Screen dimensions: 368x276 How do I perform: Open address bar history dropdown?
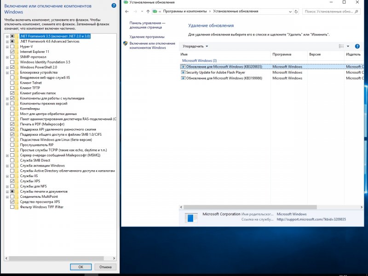tap(290, 11)
